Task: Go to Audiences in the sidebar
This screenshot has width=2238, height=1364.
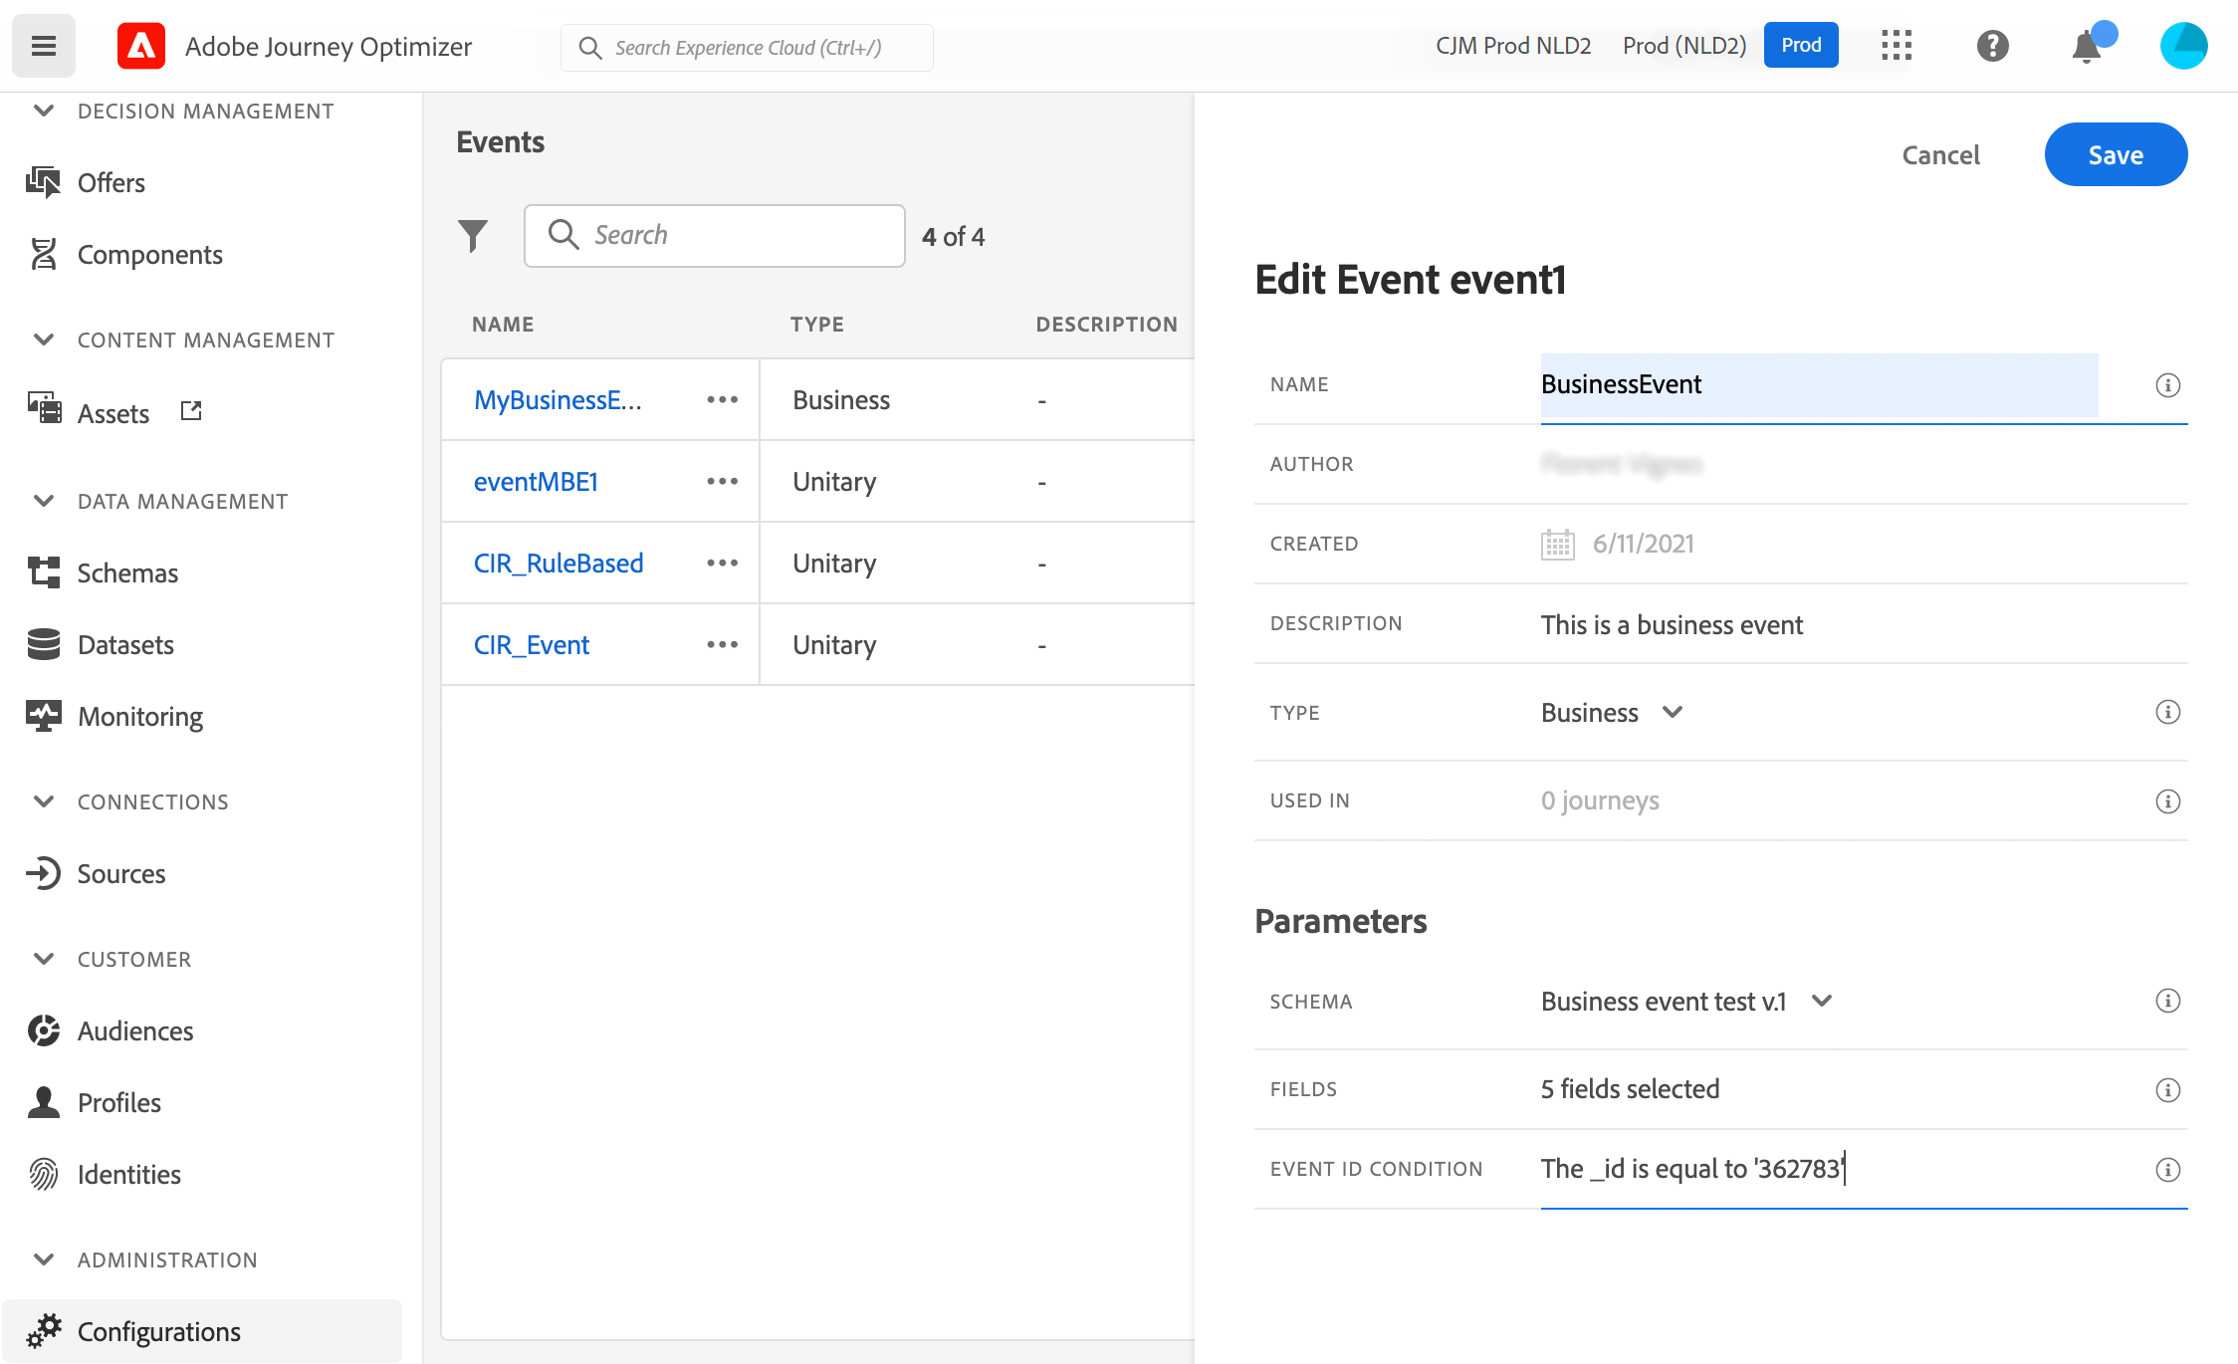Action: 135,1031
